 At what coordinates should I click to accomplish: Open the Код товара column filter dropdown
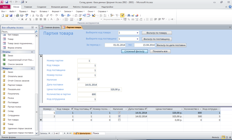tap(72, 109)
